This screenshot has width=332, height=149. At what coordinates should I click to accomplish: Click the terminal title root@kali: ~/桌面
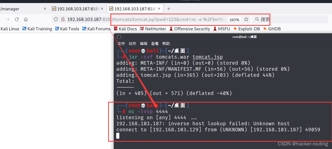click(x=244, y=37)
